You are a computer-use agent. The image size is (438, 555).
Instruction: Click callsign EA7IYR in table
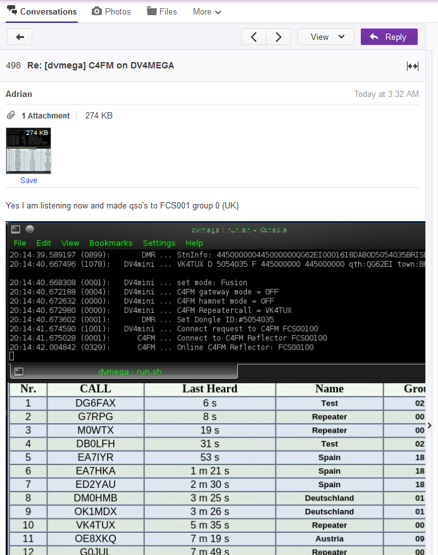pyautogui.click(x=96, y=457)
